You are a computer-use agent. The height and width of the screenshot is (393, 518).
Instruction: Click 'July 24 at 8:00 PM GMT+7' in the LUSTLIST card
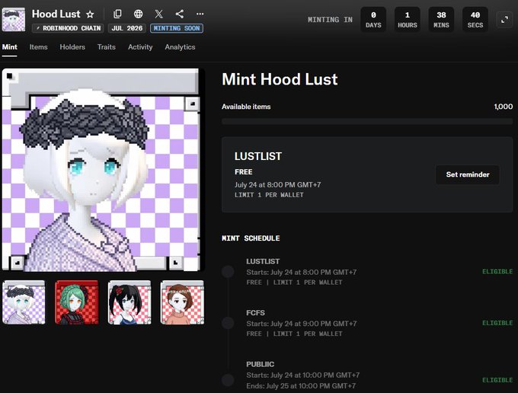(x=277, y=184)
